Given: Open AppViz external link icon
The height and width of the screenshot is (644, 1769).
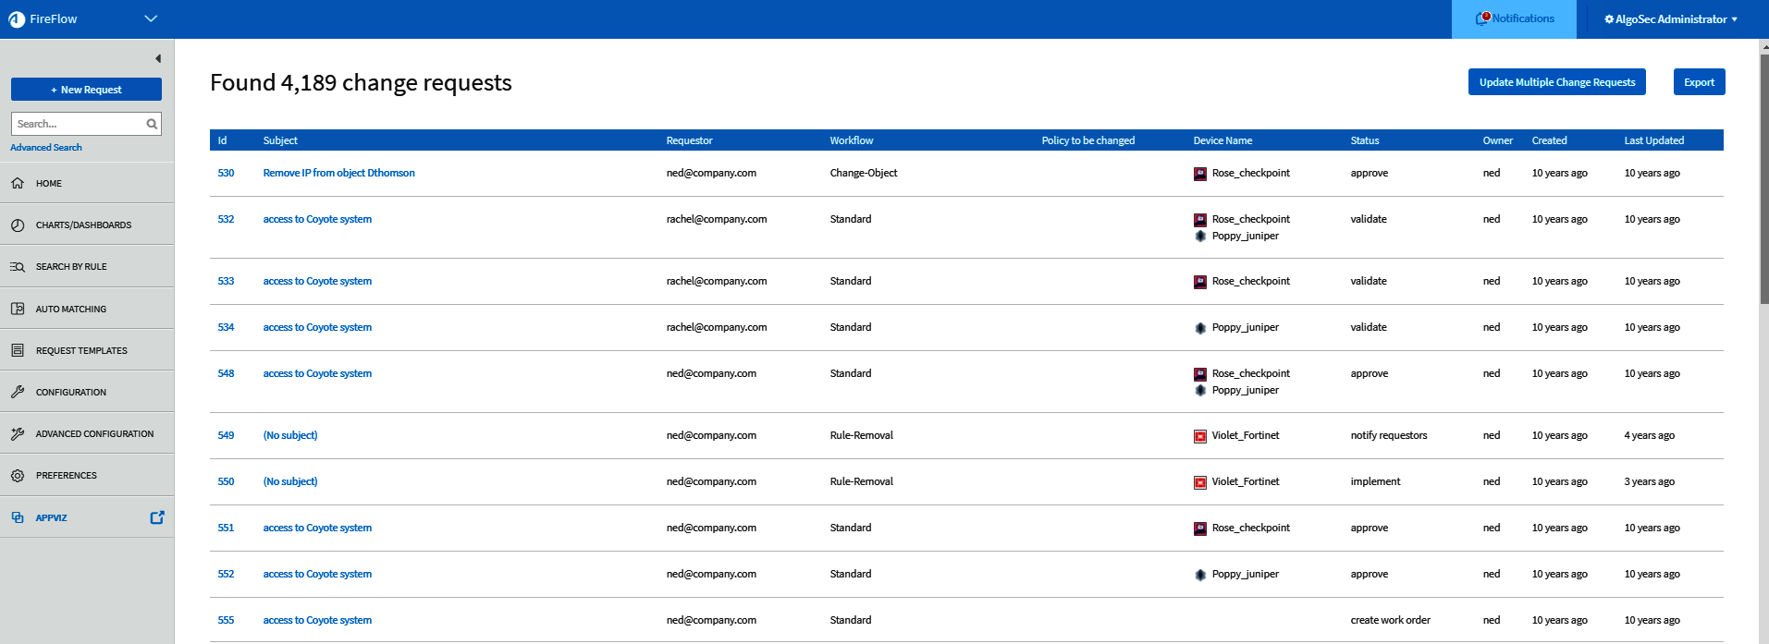Looking at the screenshot, I should point(157,517).
